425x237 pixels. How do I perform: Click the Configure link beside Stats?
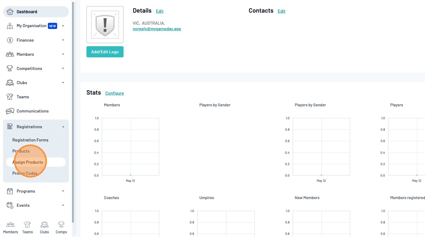point(115,93)
